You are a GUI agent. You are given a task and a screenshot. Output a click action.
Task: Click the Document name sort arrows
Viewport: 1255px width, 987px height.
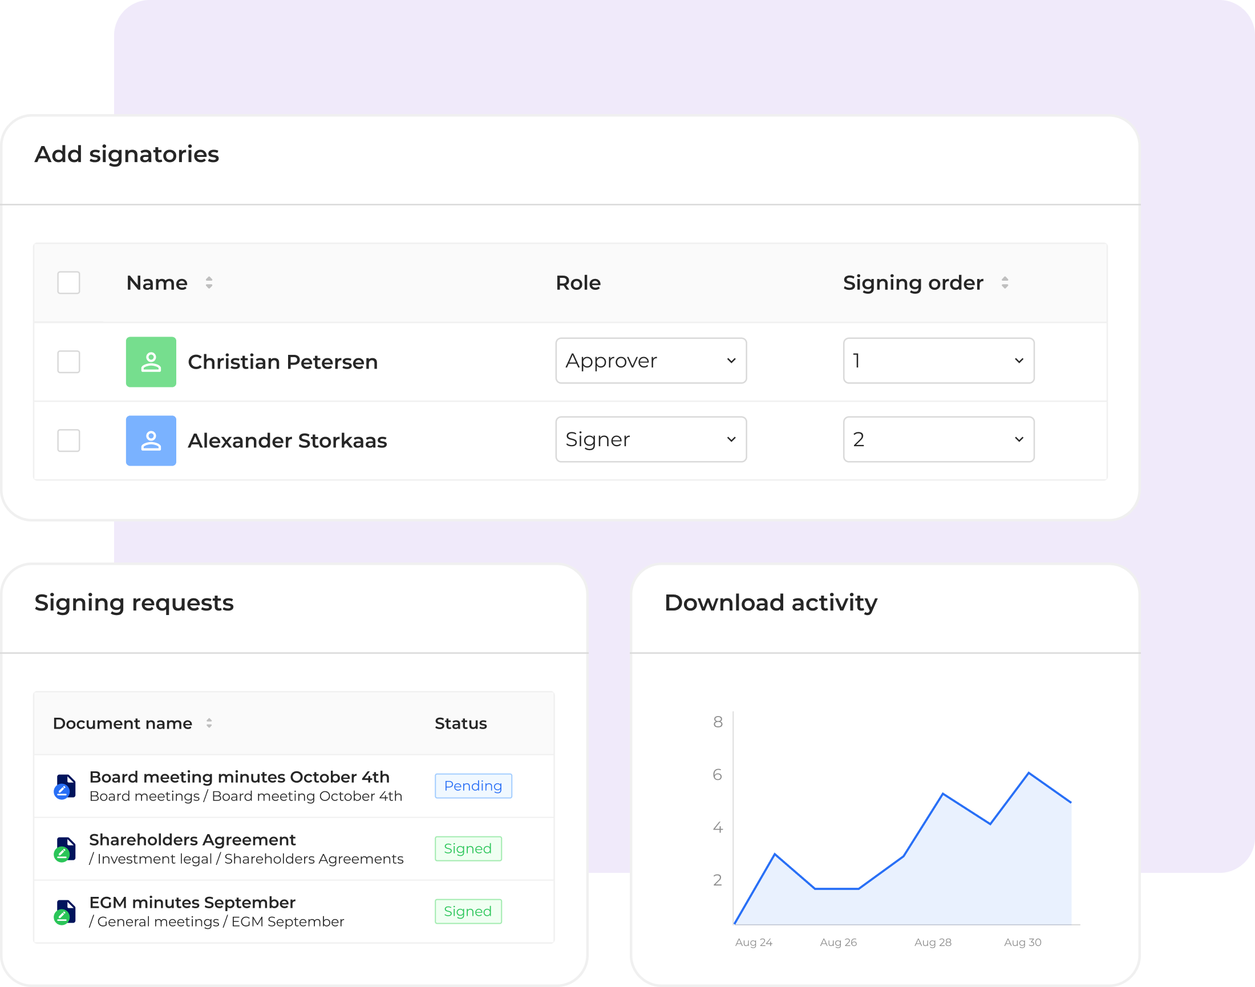click(209, 723)
